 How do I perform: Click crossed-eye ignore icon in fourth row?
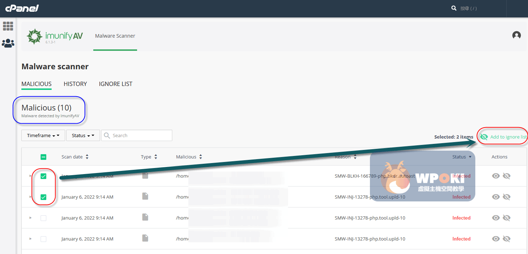click(506, 239)
